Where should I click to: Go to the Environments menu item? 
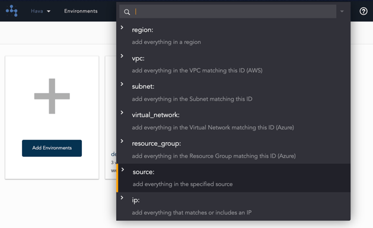pyautogui.click(x=81, y=11)
